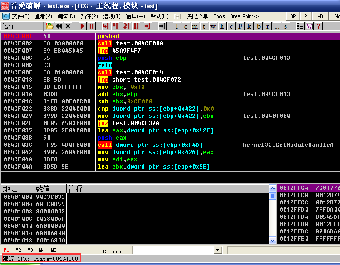The height and width of the screenshot is (265, 340).
Task: Open Memory map with 'm' button
Action: pyautogui.click(x=195, y=26)
